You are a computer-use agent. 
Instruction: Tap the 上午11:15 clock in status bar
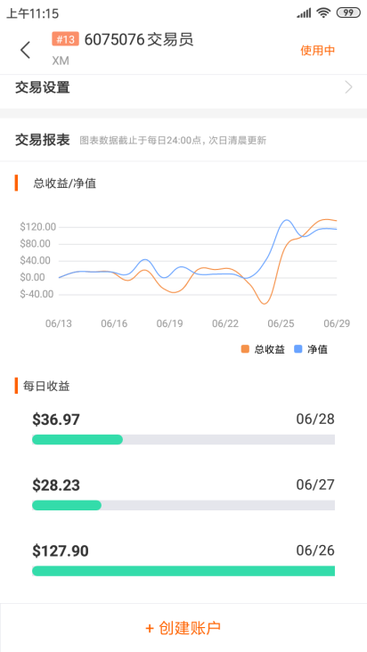coord(32,13)
